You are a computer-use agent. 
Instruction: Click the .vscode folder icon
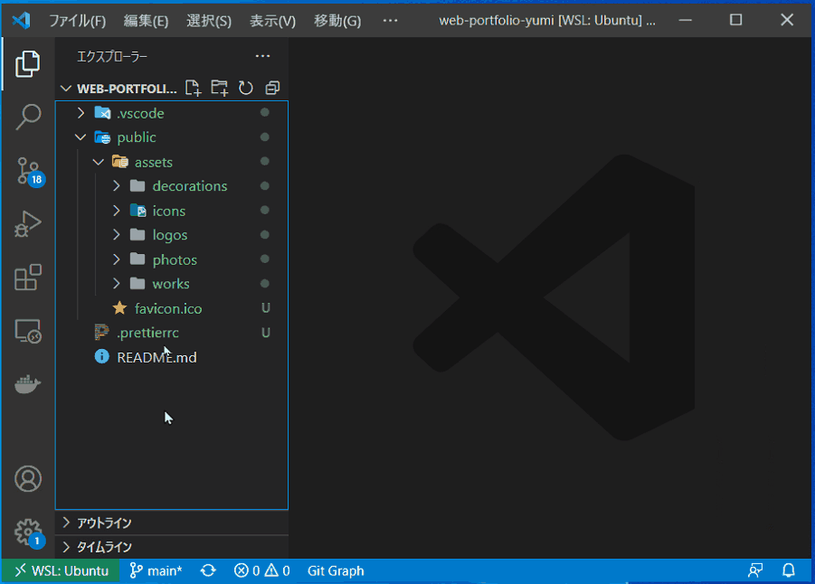102,113
